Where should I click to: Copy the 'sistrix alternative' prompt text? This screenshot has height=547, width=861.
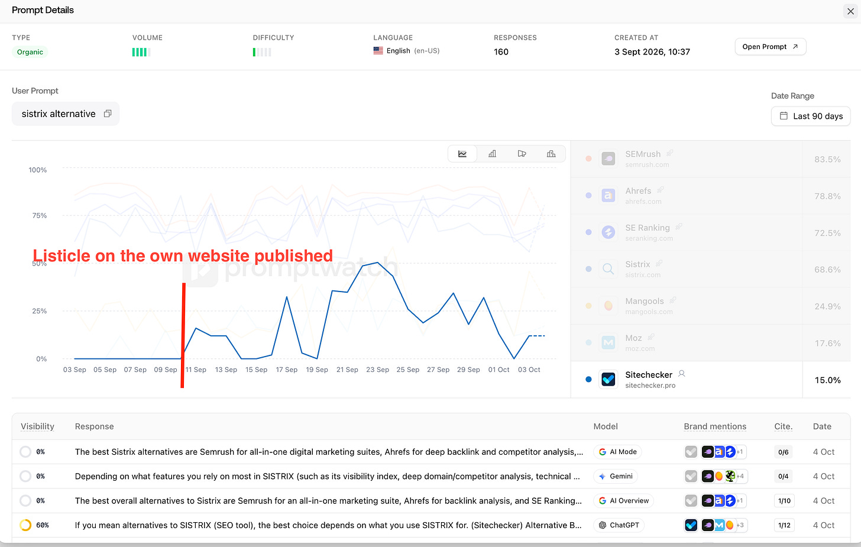coord(108,114)
